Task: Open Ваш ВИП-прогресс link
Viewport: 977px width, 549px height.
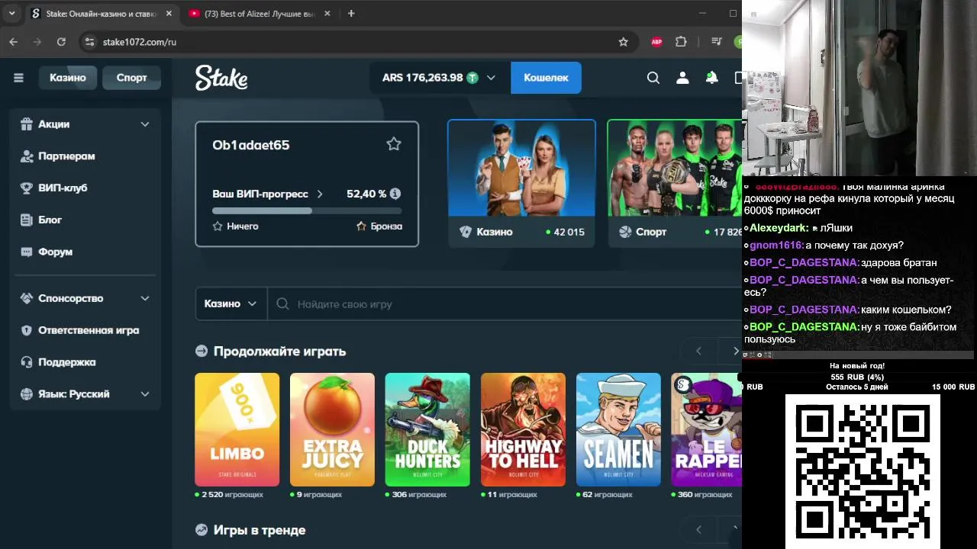Action: pyautogui.click(x=268, y=194)
